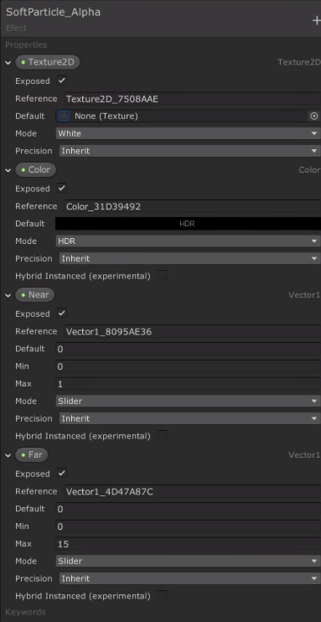
Task: Click the None (Texture) default field
Action: pos(182,117)
